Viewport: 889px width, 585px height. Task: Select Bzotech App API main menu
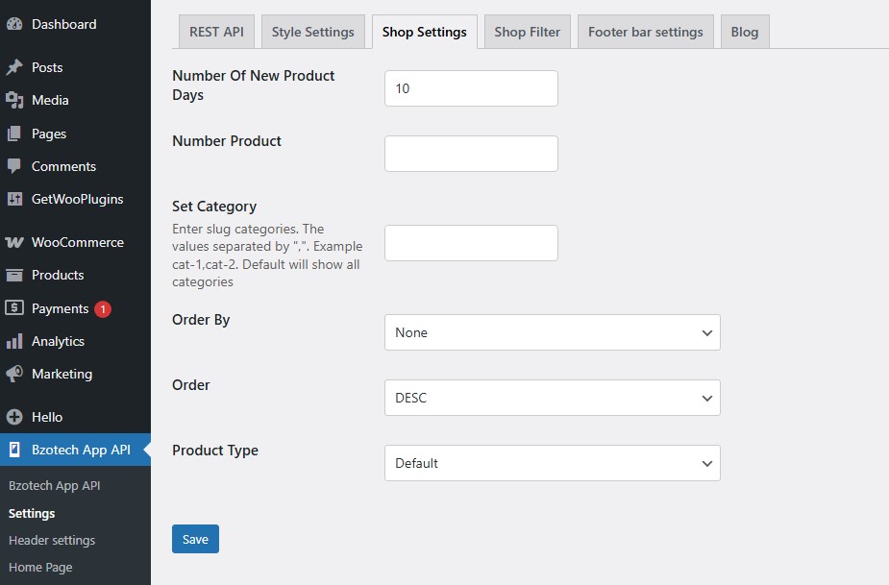click(75, 451)
